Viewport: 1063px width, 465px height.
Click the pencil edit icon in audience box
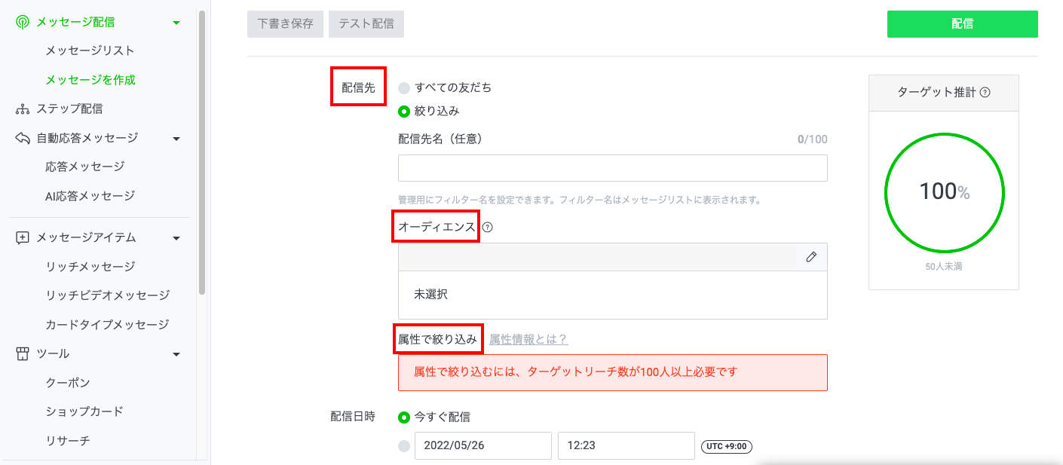[811, 257]
